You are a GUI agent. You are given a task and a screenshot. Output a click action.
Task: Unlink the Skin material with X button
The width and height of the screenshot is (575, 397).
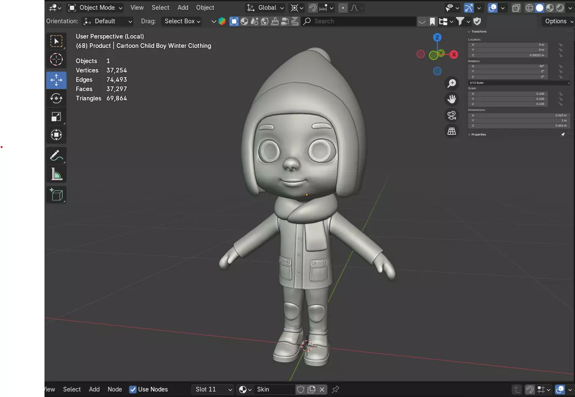322,389
